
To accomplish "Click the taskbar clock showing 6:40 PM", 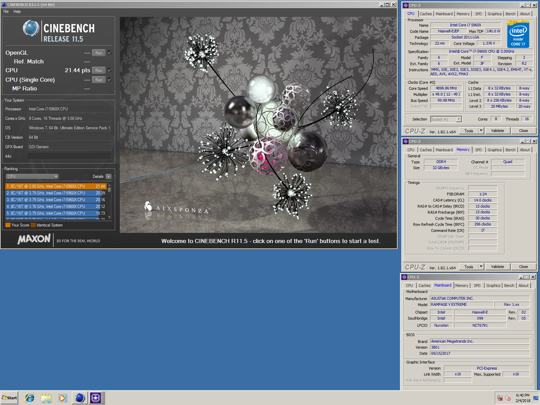I will coord(523,398).
